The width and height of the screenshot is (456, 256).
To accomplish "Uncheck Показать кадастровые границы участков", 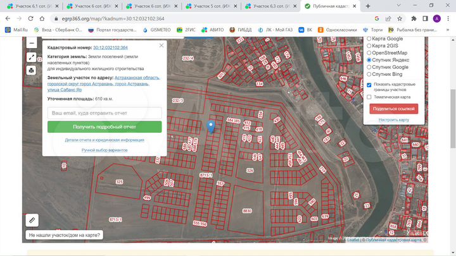I will tap(369, 84).
